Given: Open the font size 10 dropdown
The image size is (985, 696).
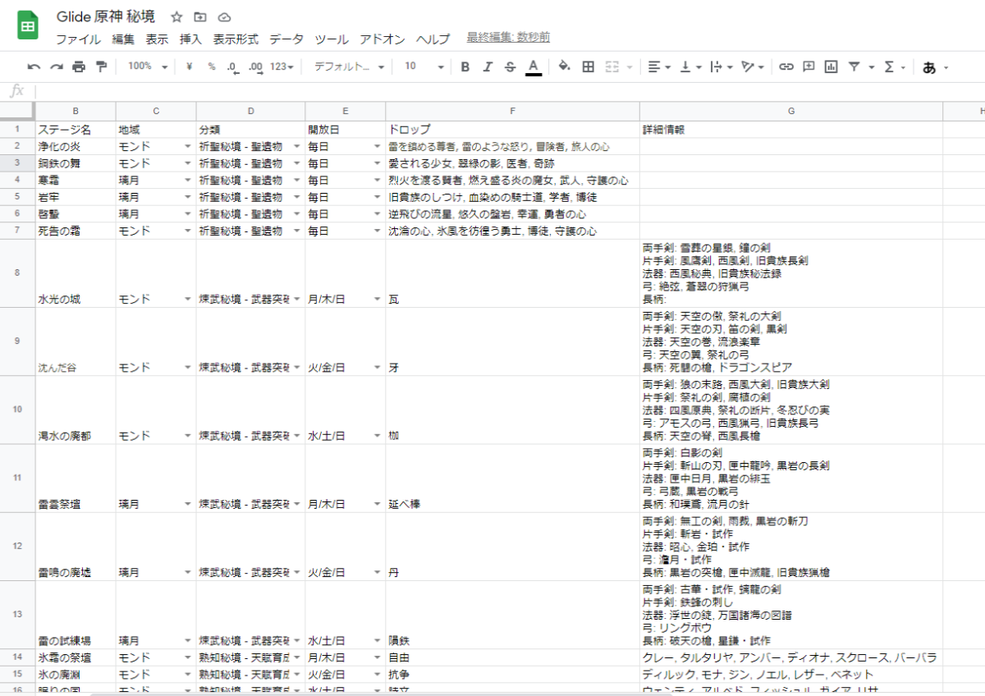Looking at the screenshot, I should click(424, 66).
